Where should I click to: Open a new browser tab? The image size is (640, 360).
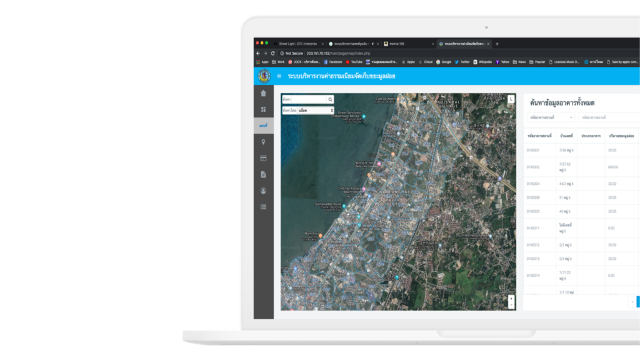(x=497, y=44)
